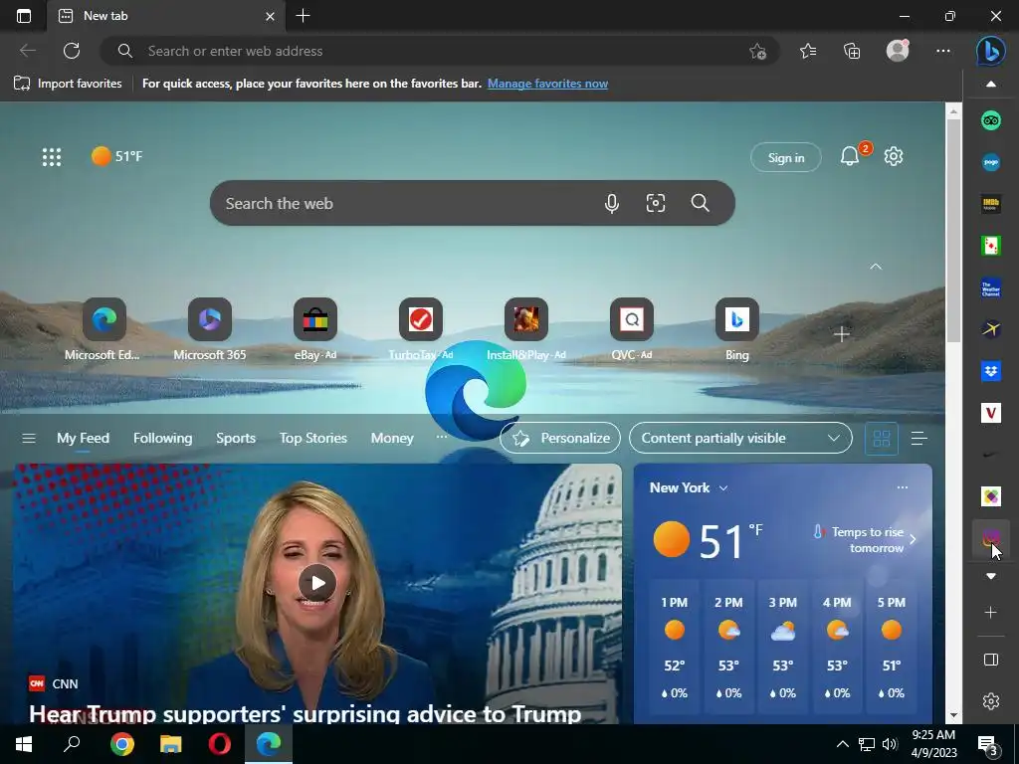Open Settings and more menu
Viewport: 1019px width, 764px height.
click(x=943, y=51)
